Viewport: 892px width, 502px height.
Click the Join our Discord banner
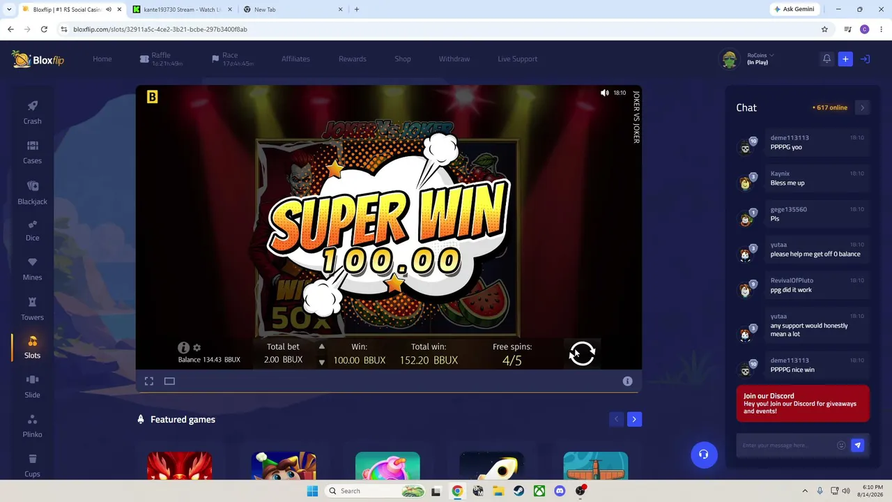(x=803, y=404)
